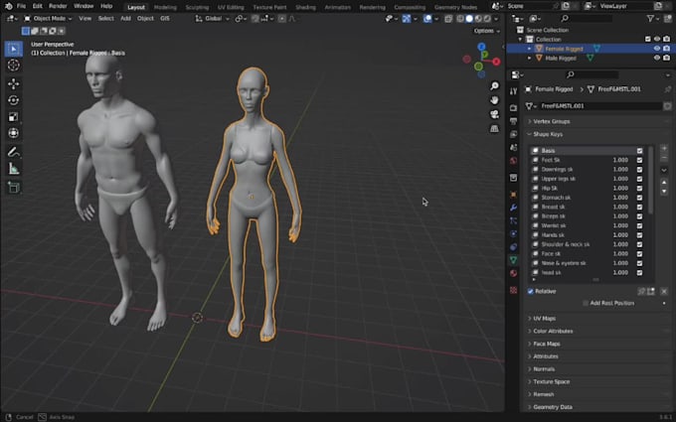Switch to the UV Editing workspace tab
The width and height of the screenshot is (676, 422).
pyautogui.click(x=231, y=7)
